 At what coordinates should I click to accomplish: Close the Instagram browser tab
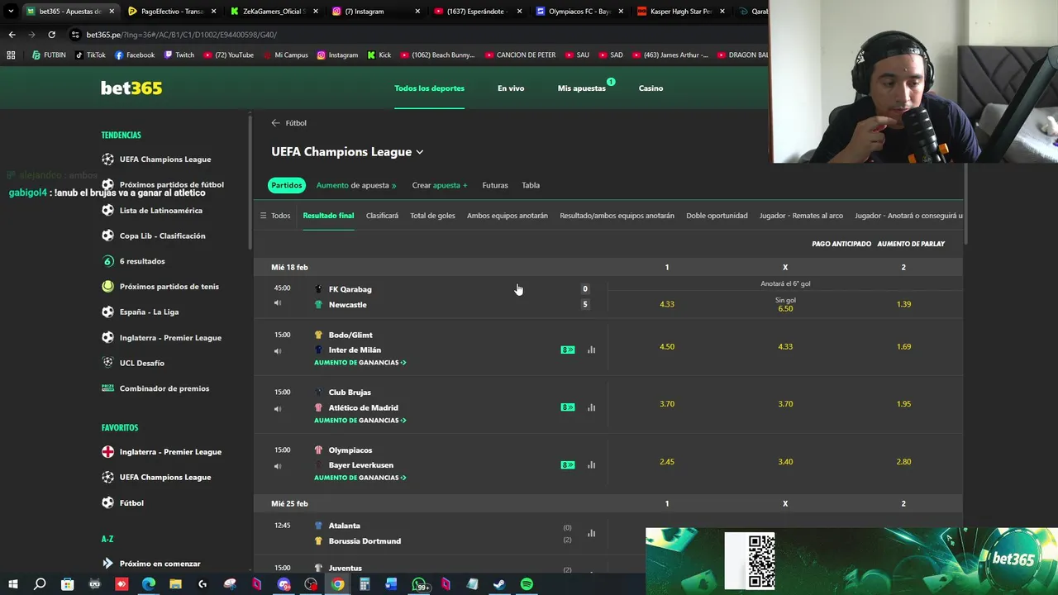[x=417, y=12]
